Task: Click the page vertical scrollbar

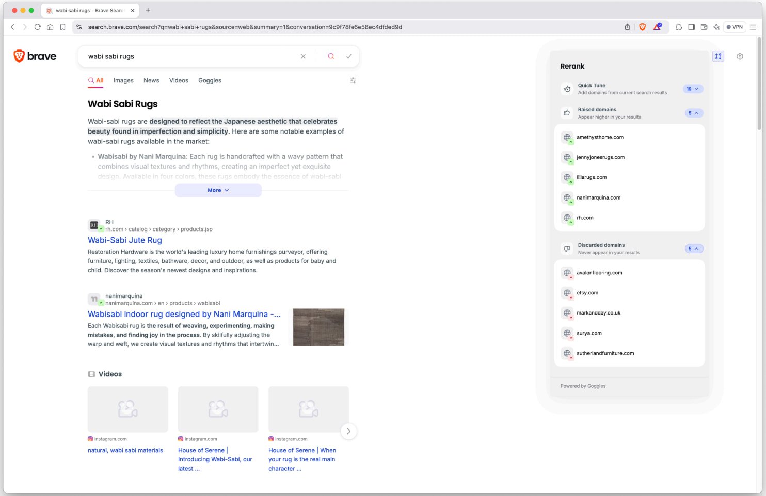Action: tap(759, 82)
